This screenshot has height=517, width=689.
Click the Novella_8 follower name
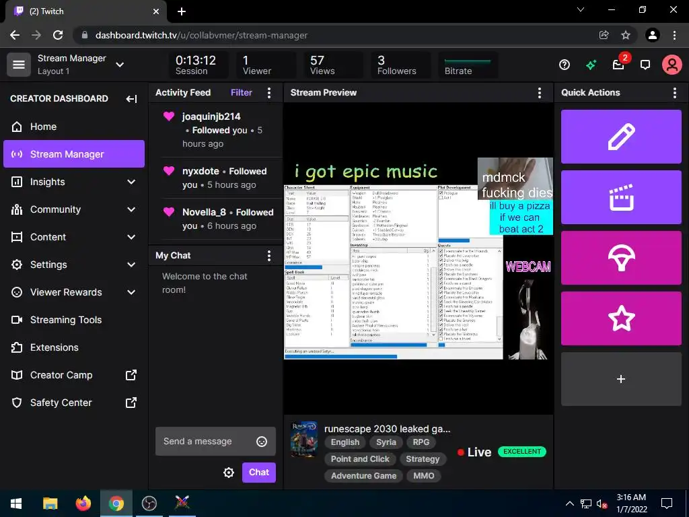point(204,212)
